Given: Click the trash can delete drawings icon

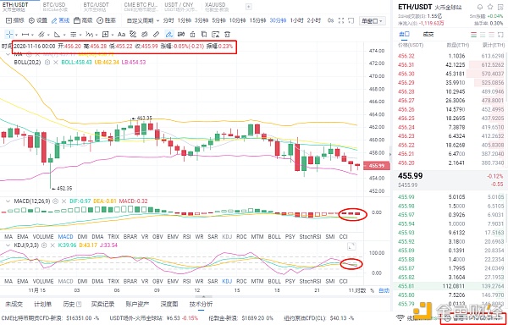Looking at the screenshot, I should [227, 35].
